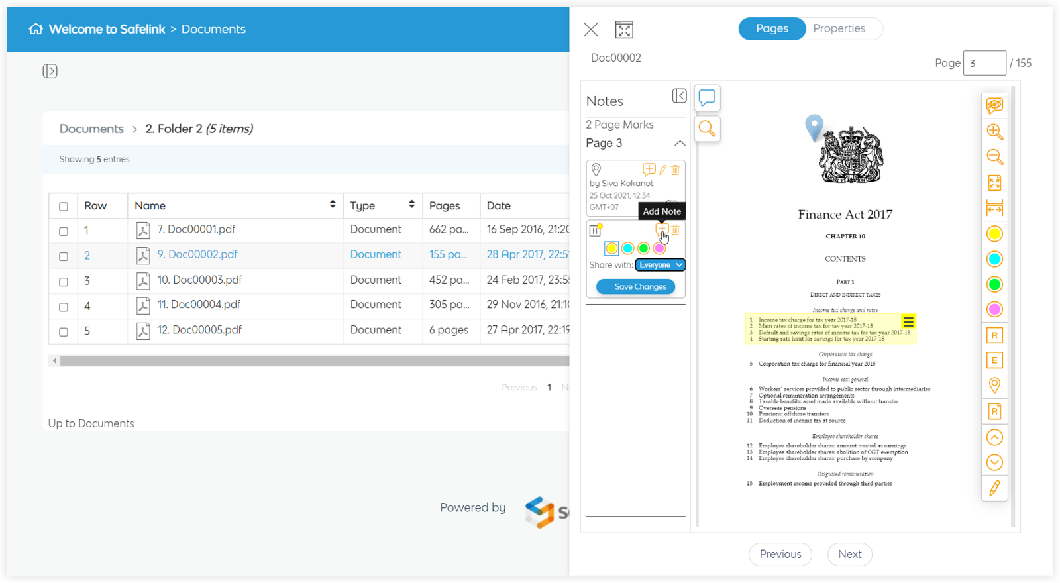Open 7. Doc00001.pdf

click(x=196, y=229)
